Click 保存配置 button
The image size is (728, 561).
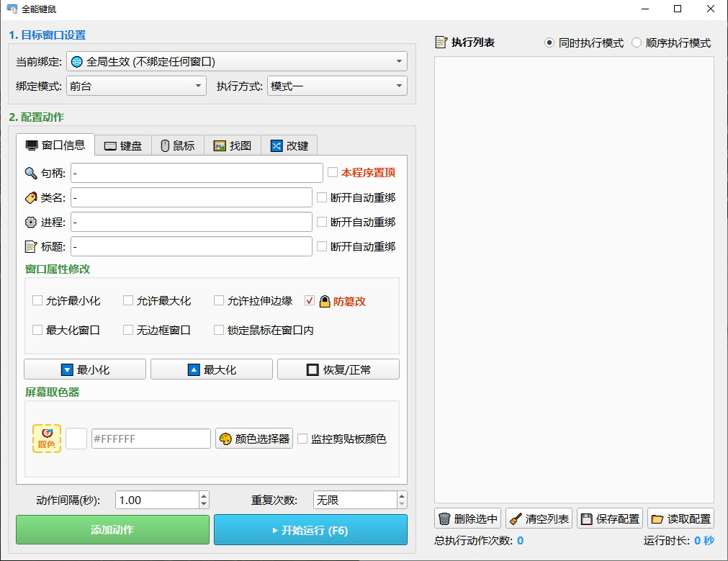[610, 519]
